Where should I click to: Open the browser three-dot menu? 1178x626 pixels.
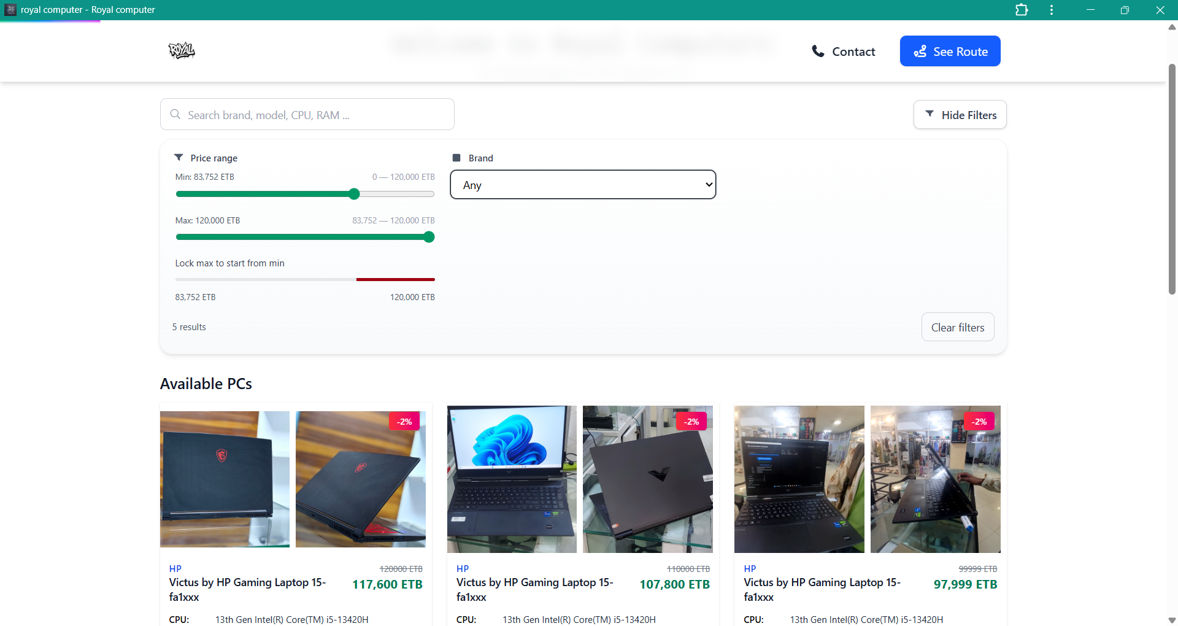[1051, 10]
